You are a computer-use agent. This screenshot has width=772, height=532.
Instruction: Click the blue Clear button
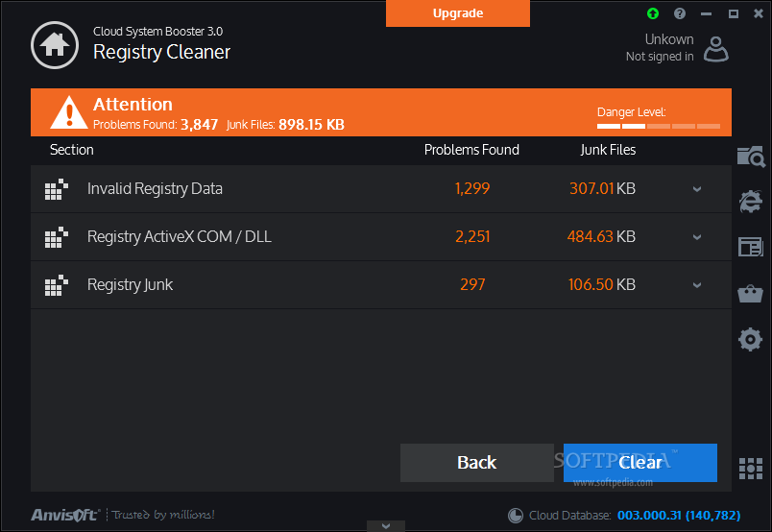coord(640,463)
